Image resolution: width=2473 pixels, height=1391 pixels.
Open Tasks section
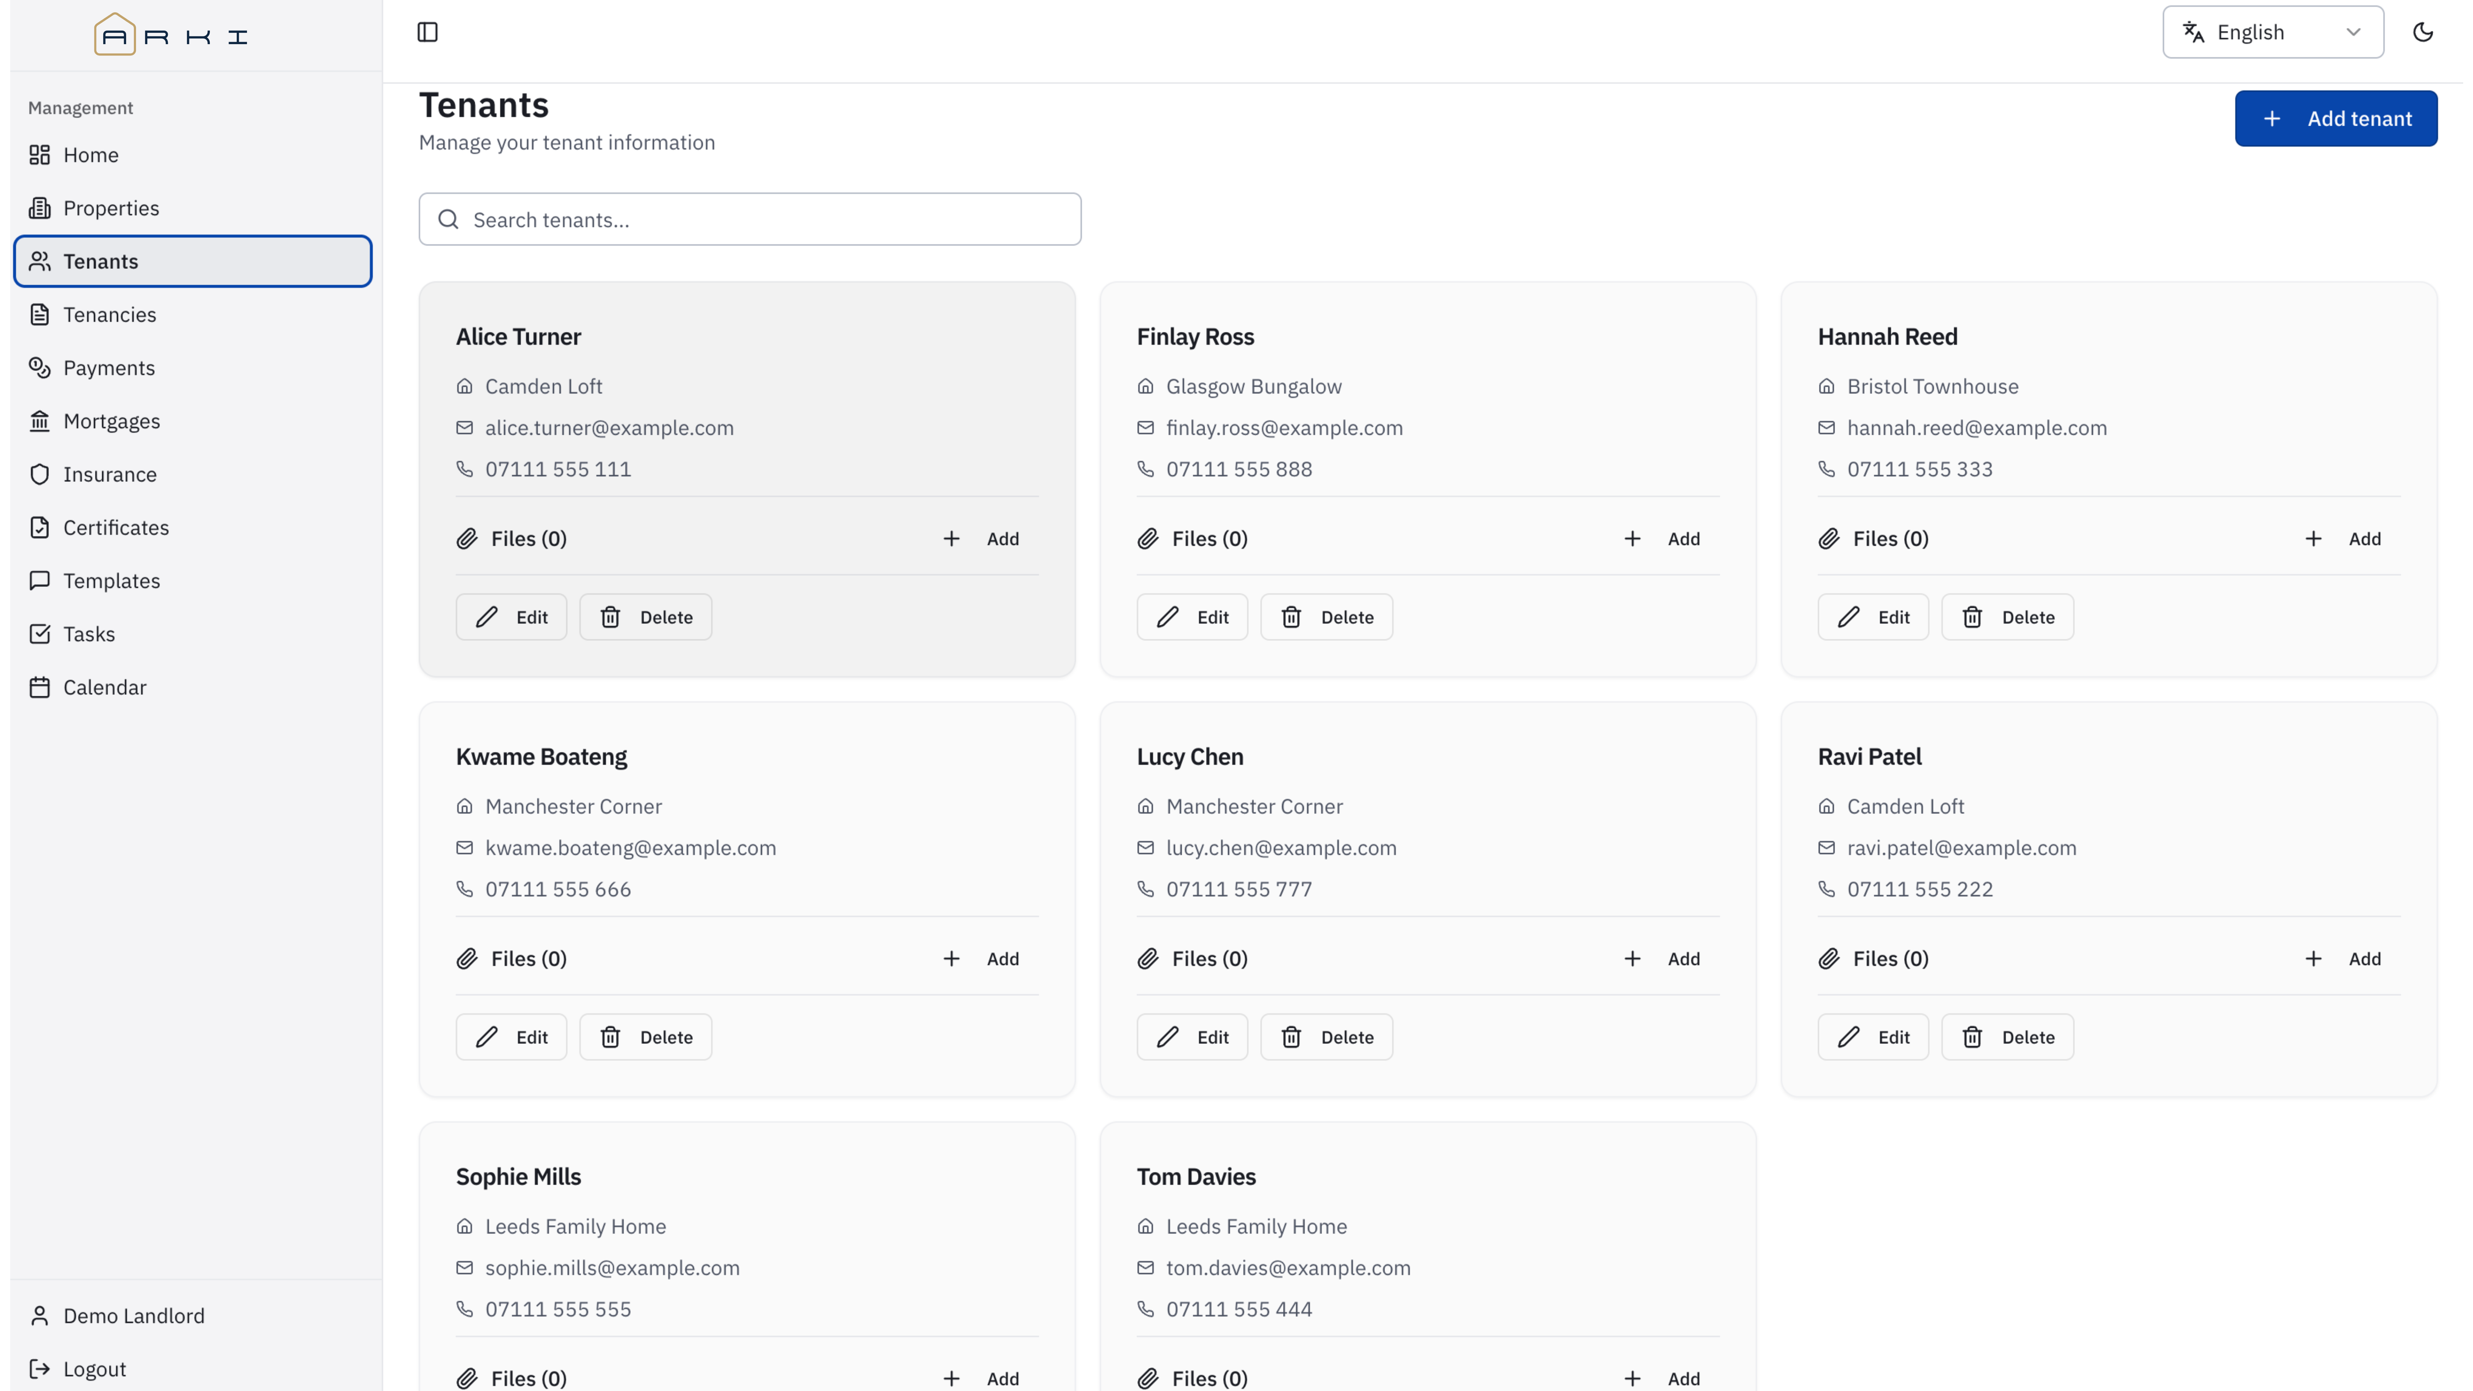click(x=192, y=634)
